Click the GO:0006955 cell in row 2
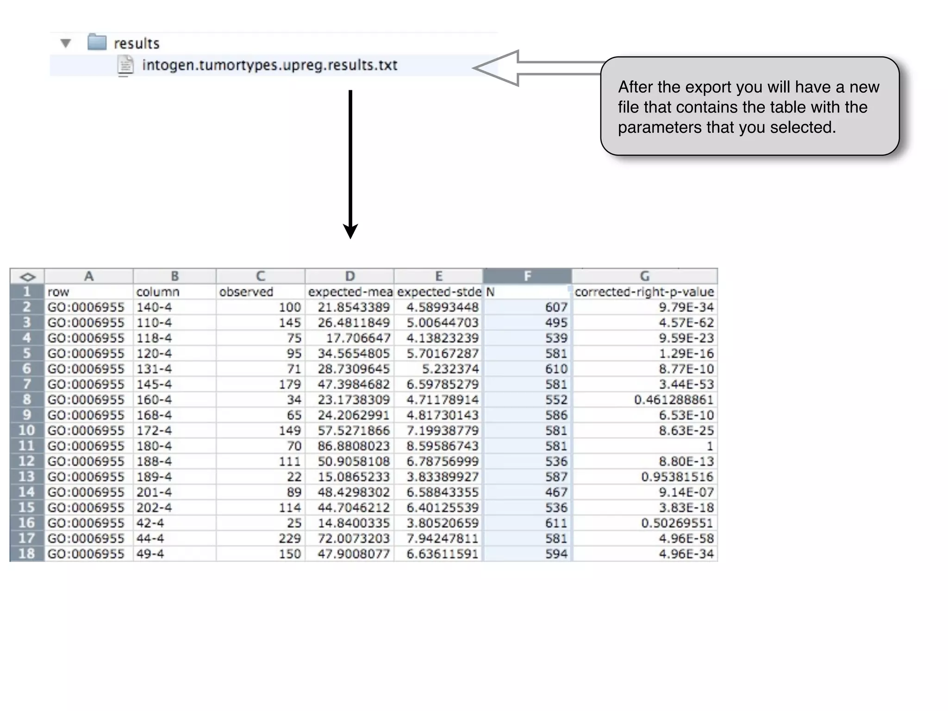Viewport: 948px width, 711px height. [x=89, y=307]
